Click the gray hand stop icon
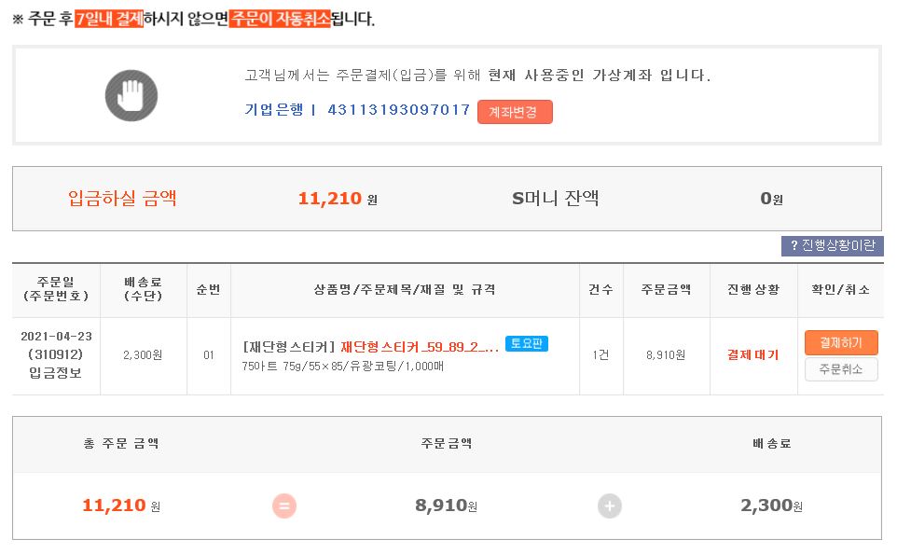The height and width of the screenshot is (554, 897). (131, 95)
